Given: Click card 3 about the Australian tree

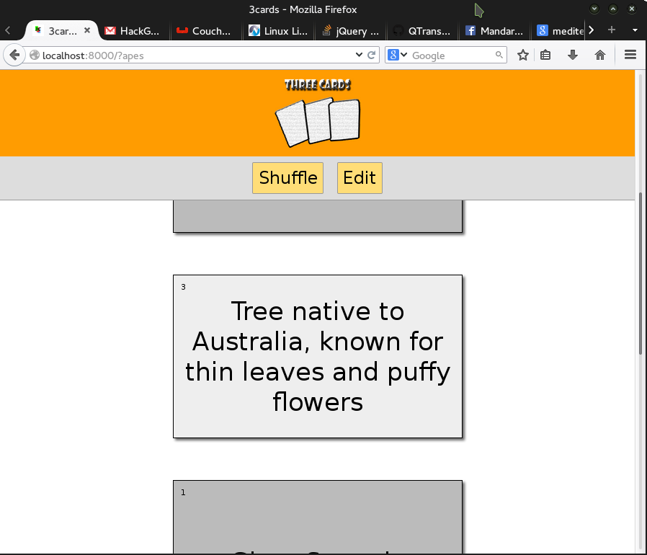Looking at the screenshot, I should point(318,356).
